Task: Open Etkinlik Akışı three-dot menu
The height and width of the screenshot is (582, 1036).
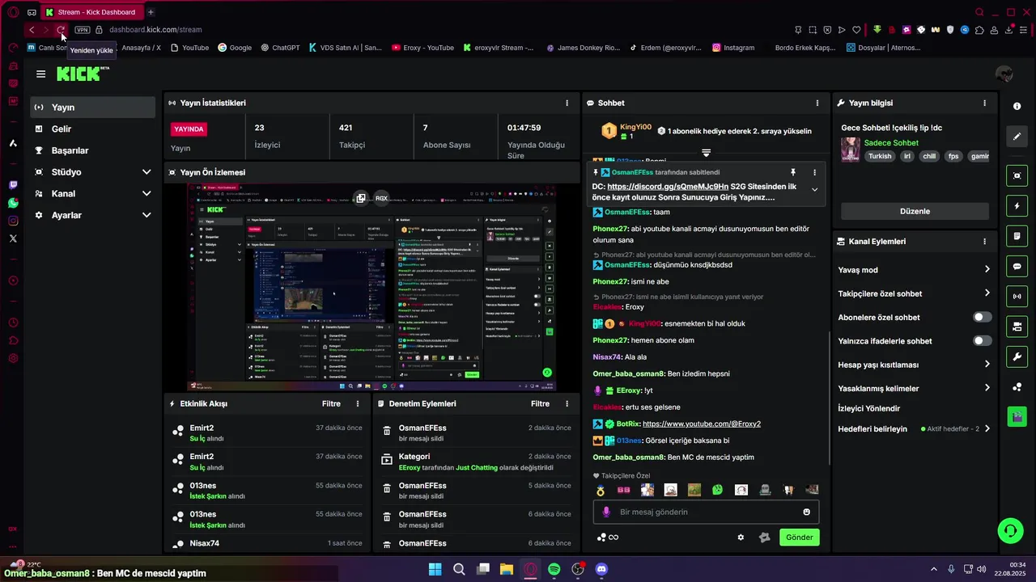Action: 358,403
